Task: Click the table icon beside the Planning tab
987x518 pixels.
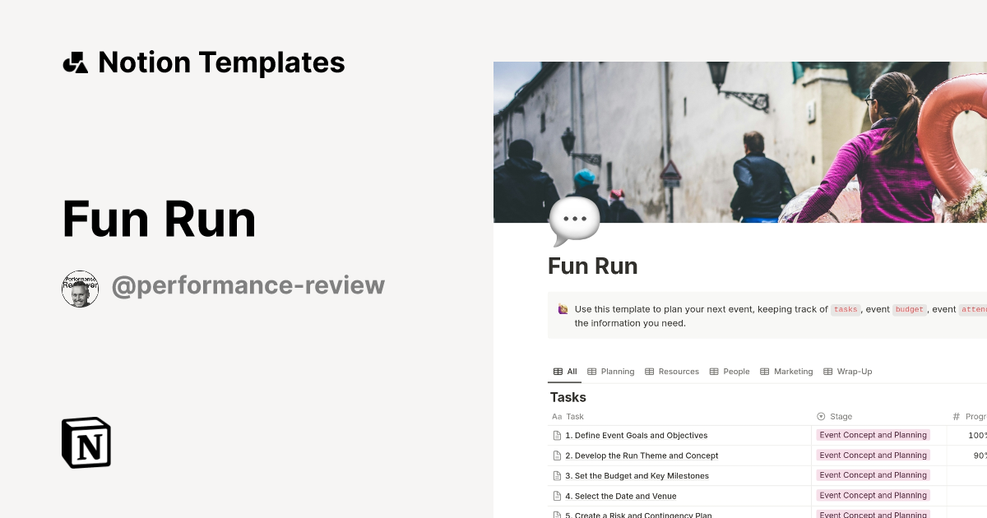Action: 591,371
